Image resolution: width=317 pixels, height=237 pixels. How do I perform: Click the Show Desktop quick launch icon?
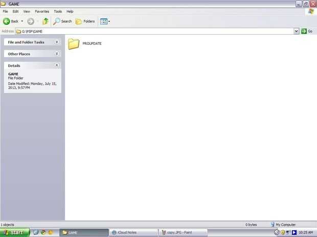click(x=36, y=232)
